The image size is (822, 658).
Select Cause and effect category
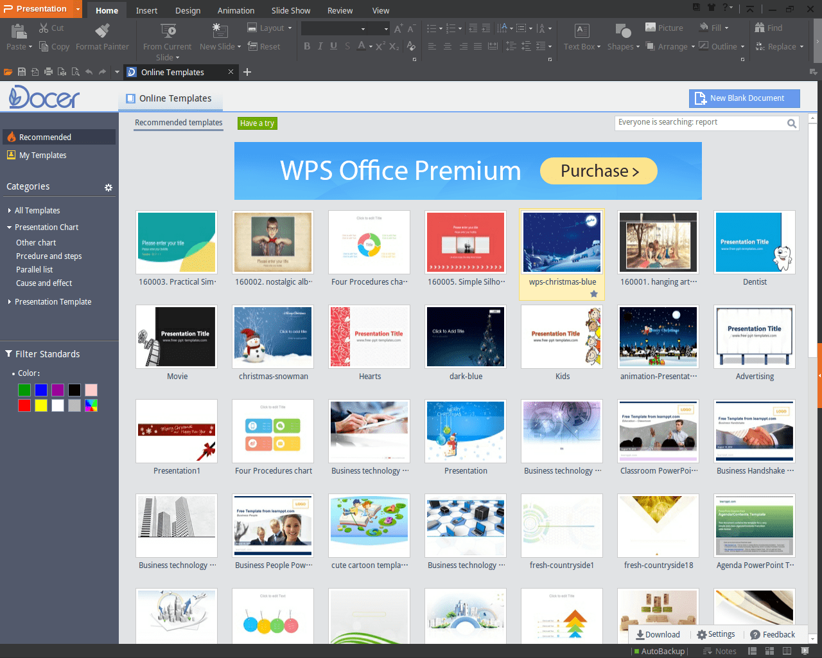click(x=44, y=283)
